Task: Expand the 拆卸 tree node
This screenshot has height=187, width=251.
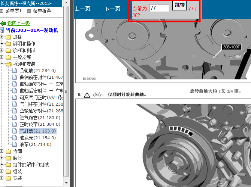Action: (x=1, y=151)
